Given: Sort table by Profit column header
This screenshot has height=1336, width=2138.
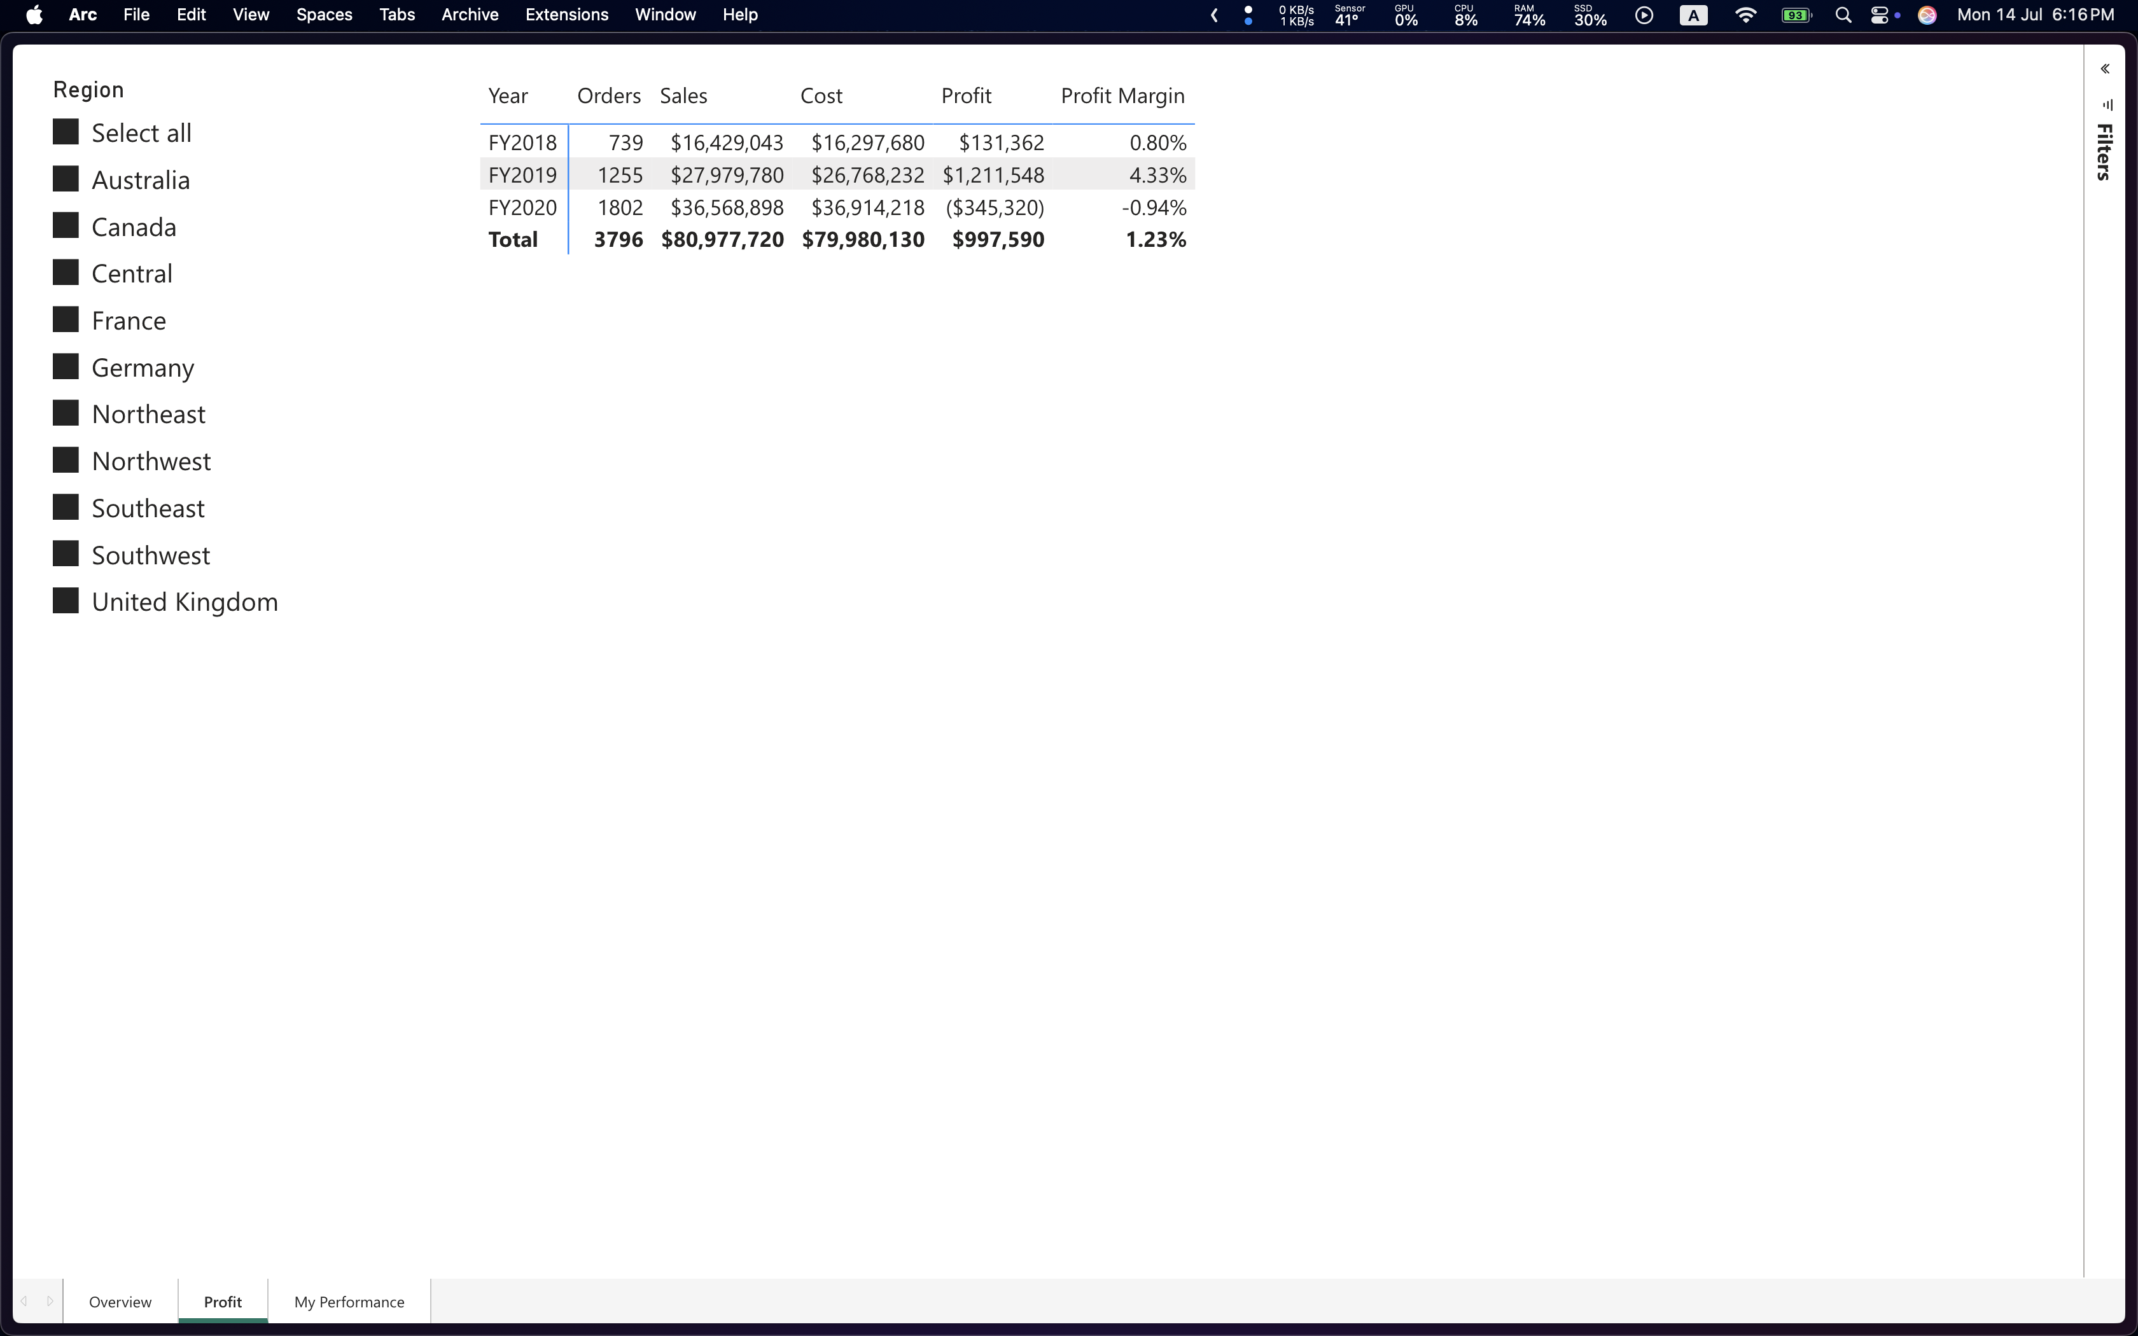Looking at the screenshot, I should click(967, 95).
